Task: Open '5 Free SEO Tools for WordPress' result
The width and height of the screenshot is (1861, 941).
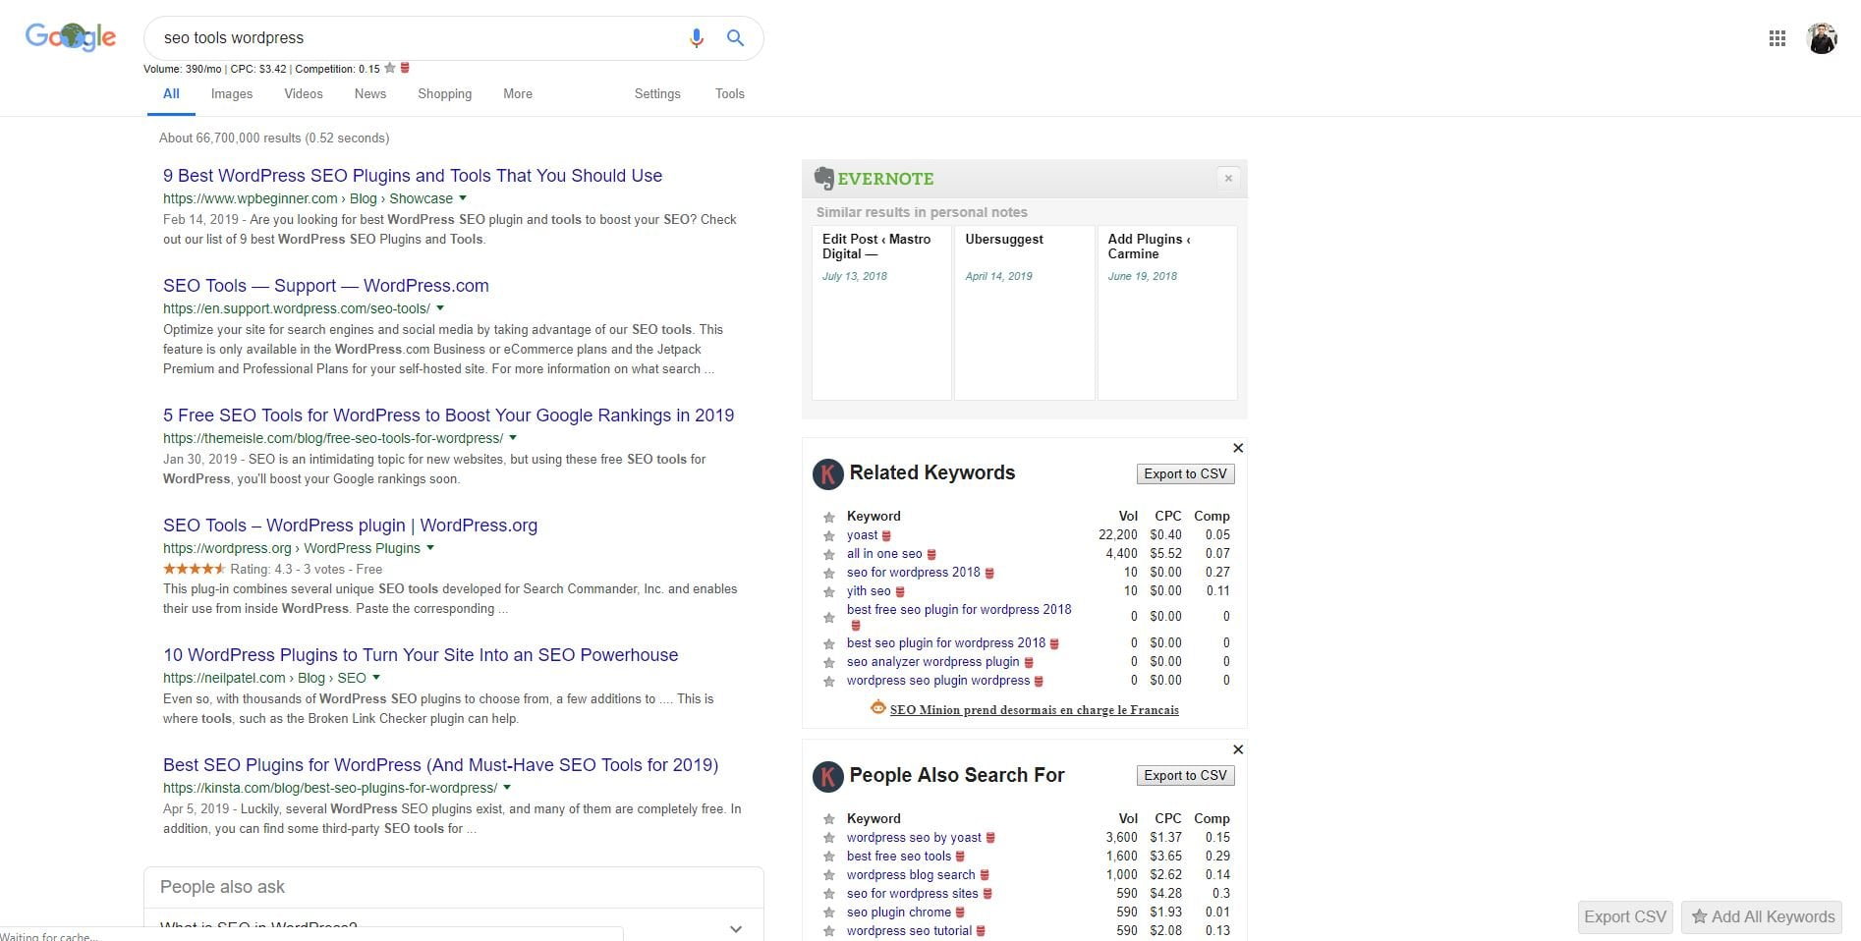Action: (x=449, y=415)
